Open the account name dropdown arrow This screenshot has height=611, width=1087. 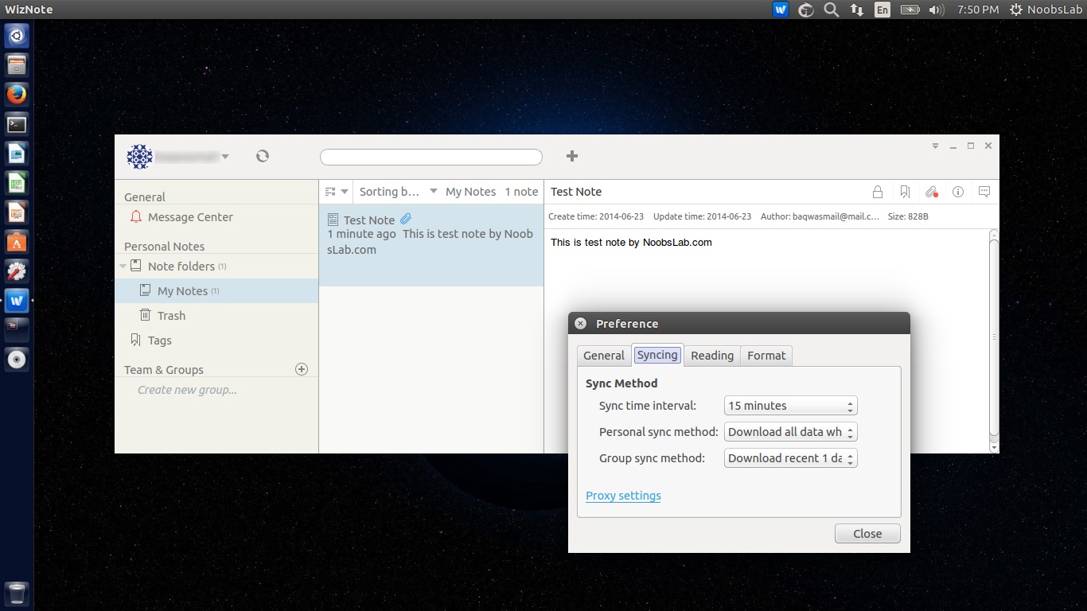coord(225,157)
